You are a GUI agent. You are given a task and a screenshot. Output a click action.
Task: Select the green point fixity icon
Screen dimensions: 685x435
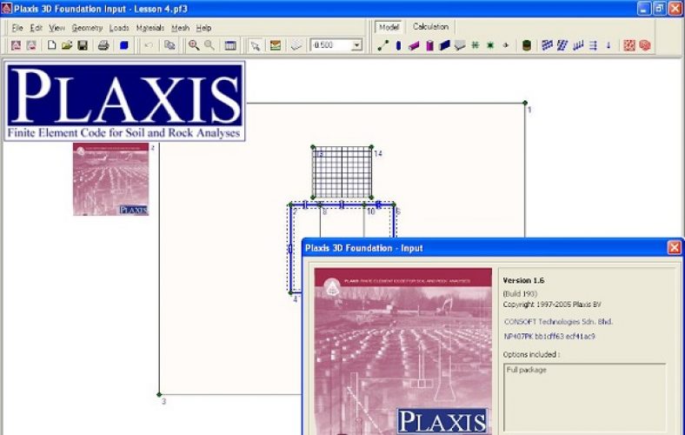(490, 45)
